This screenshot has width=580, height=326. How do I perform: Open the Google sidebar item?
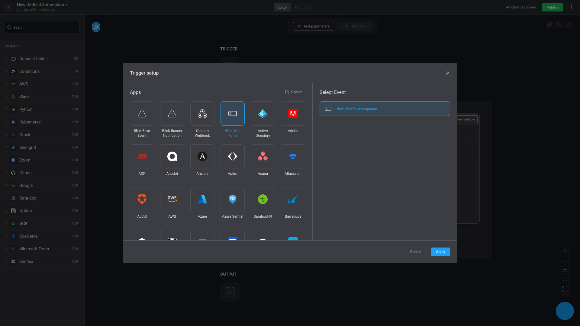click(x=42, y=185)
